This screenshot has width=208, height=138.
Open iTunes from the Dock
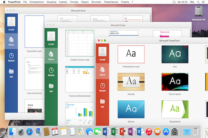(x=149, y=131)
